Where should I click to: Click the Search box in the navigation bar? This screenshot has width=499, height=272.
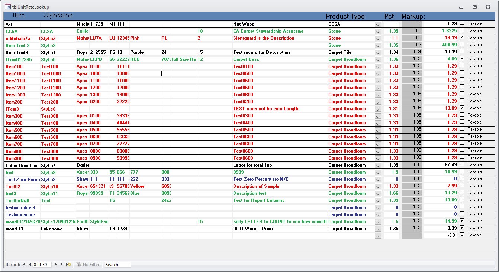click(x=117, y=265)
